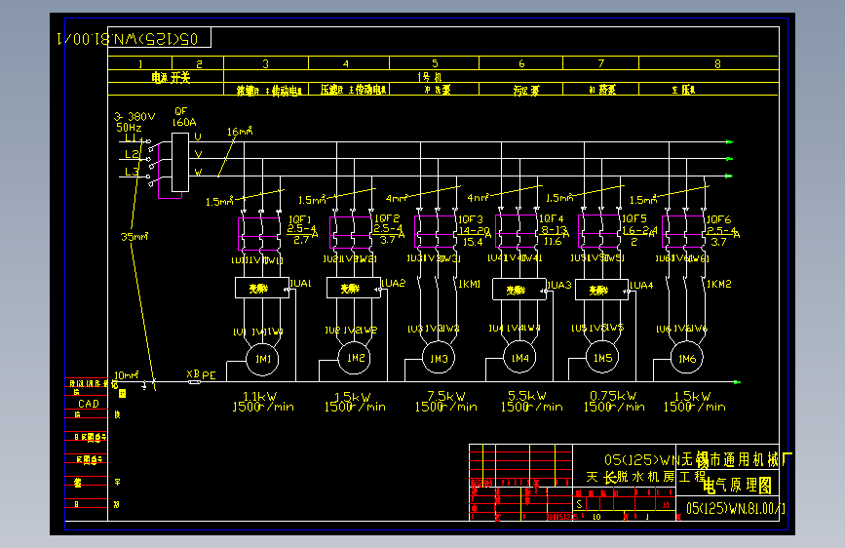Select the 1UA2 inverter label
The width and height of the screenshot is (845, 548).
pos(394,283)
